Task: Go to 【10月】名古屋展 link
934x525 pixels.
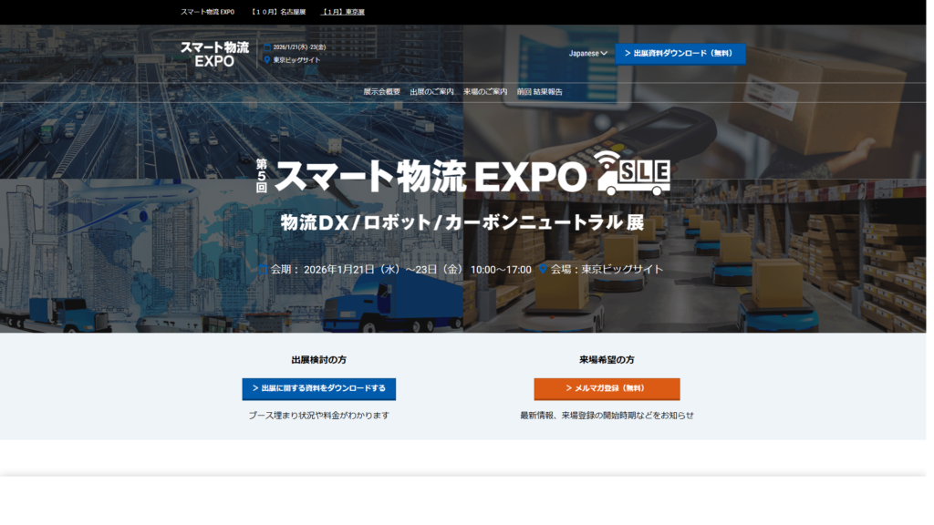Action: click(x=278, y=12)
